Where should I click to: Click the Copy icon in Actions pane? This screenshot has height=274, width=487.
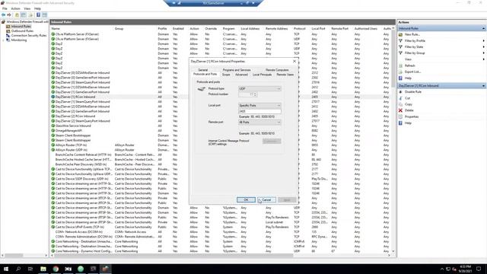point(401,104)
